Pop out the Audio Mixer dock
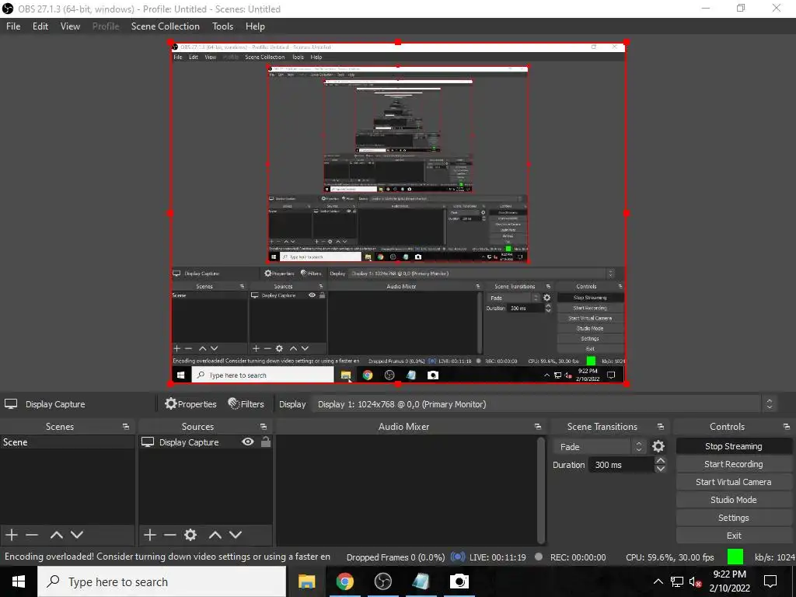 538,427
